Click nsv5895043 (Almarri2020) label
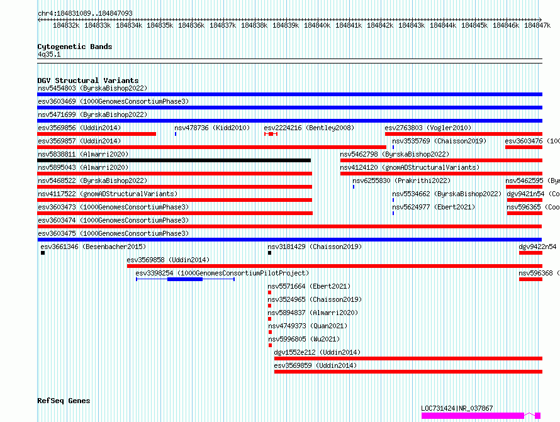Image resolution: width=560 pixels, height=422 pixels. (83, 167)
